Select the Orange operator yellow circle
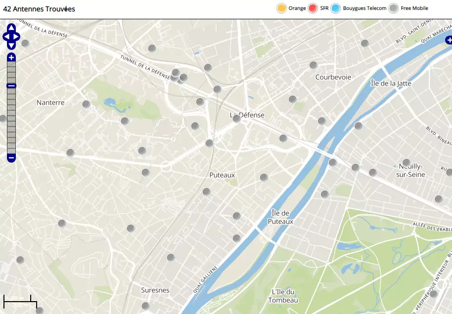Image resolution: width=452 pixels, height=314 pixels. tap(282, 8)
